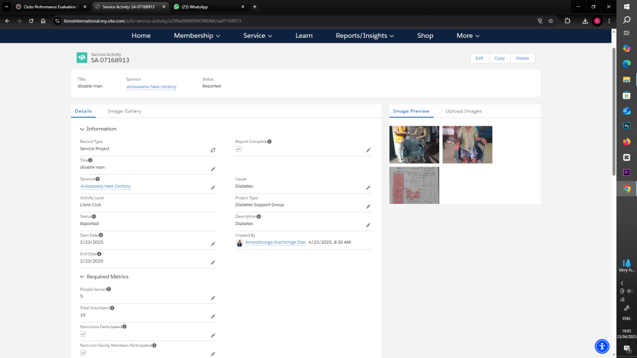Open the Shop menu item
637x358 pixels.
[425, 35]
